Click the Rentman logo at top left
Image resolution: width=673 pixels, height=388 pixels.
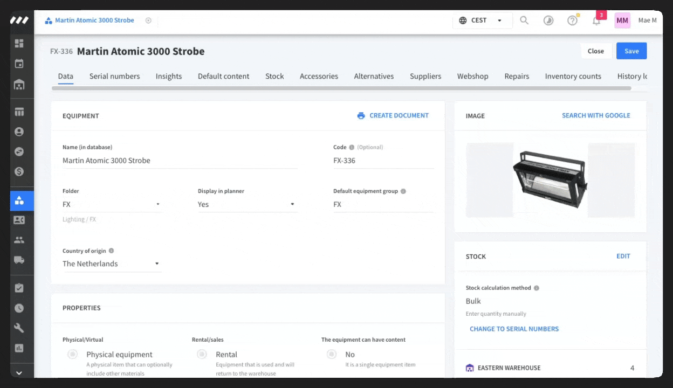pyautogui.click(x=19, y=20)
